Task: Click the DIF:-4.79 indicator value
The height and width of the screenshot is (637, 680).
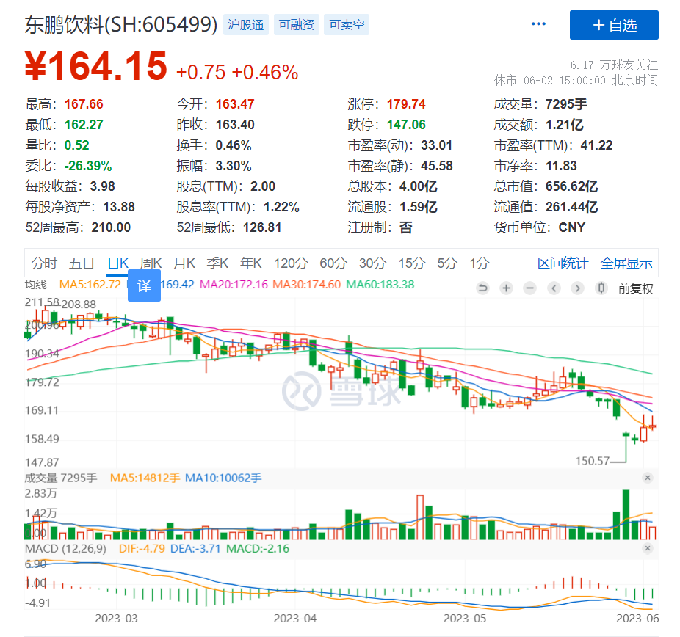Action: point(142,549)
